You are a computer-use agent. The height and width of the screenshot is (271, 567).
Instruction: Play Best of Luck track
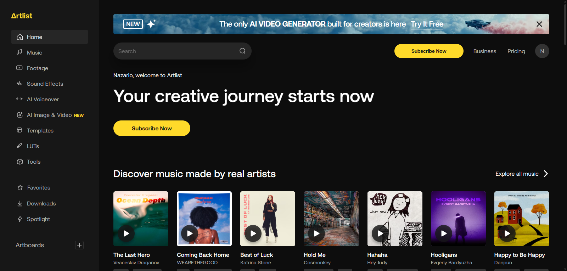(253, 233)
